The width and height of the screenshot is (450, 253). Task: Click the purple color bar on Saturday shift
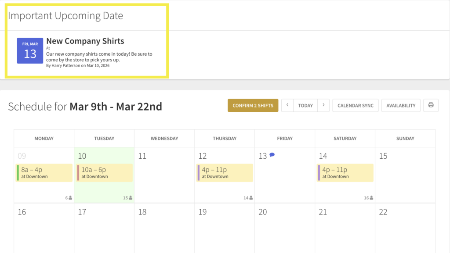[319, 173]
